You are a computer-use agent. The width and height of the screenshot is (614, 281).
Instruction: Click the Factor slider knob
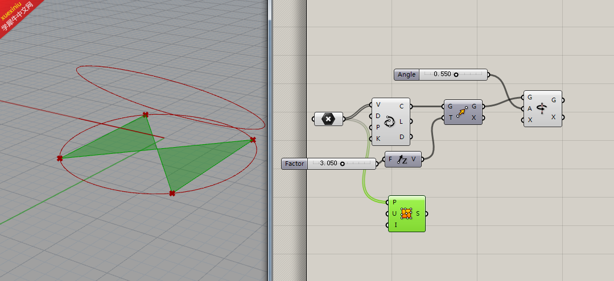[342, 163]
